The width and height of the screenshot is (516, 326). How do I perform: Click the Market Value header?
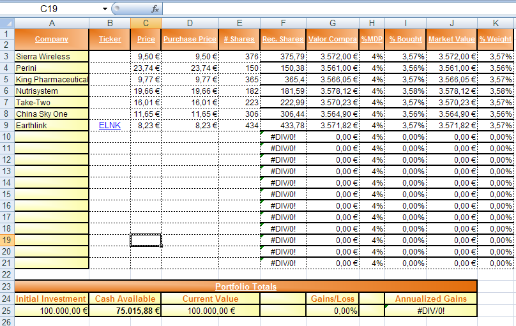click(451, 39)
